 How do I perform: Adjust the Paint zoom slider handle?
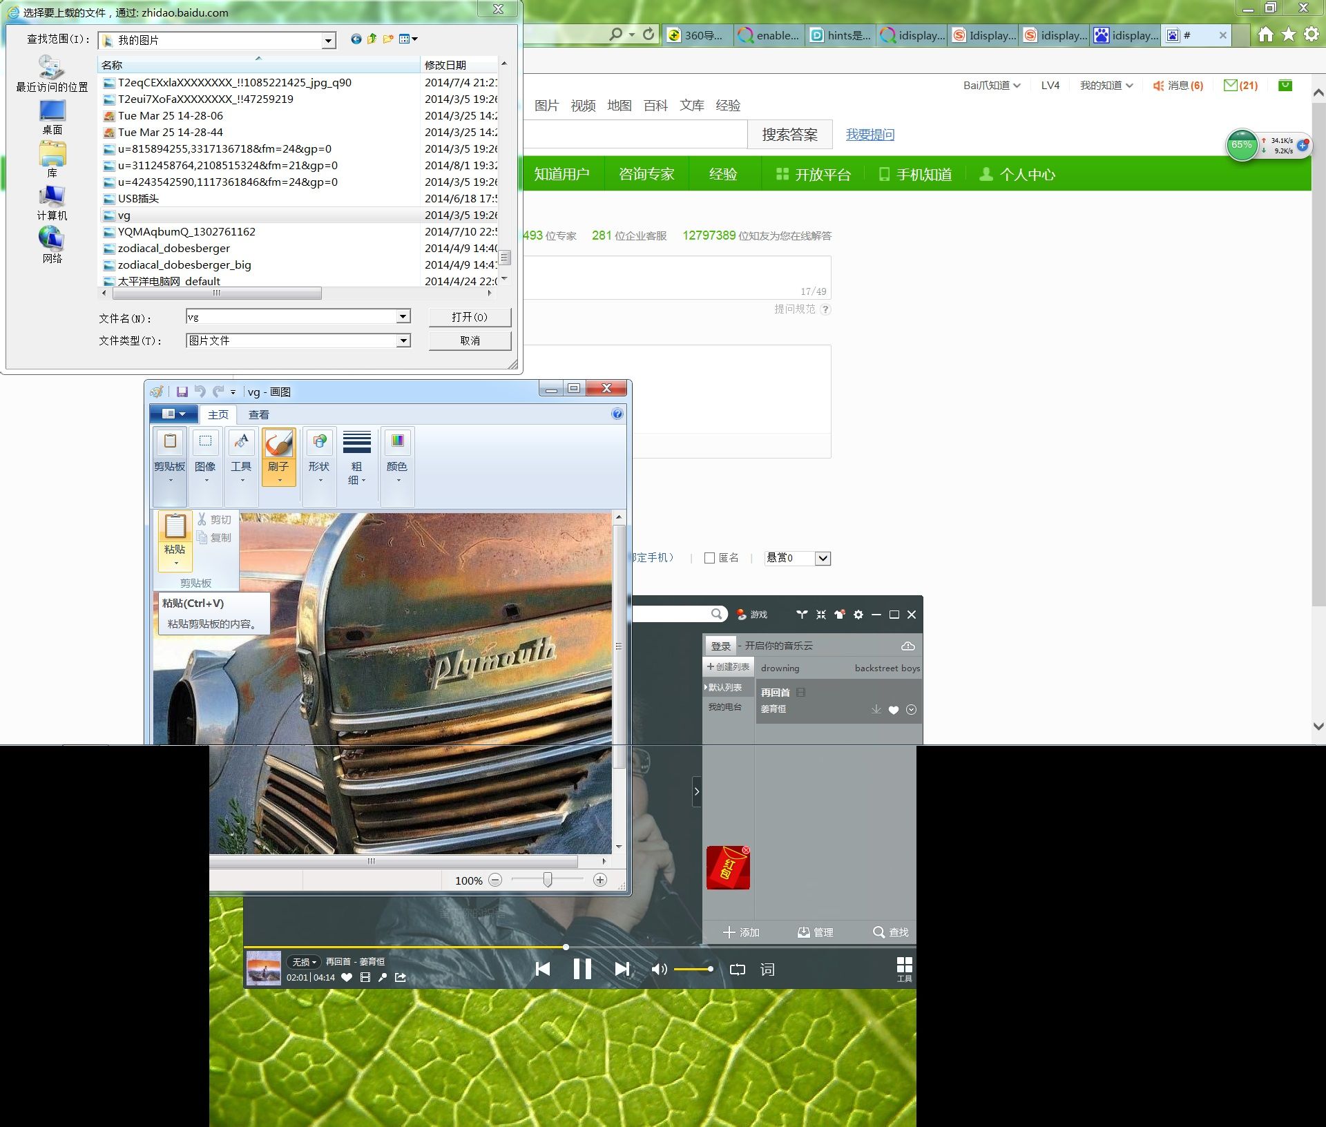[x=548, y=880]
